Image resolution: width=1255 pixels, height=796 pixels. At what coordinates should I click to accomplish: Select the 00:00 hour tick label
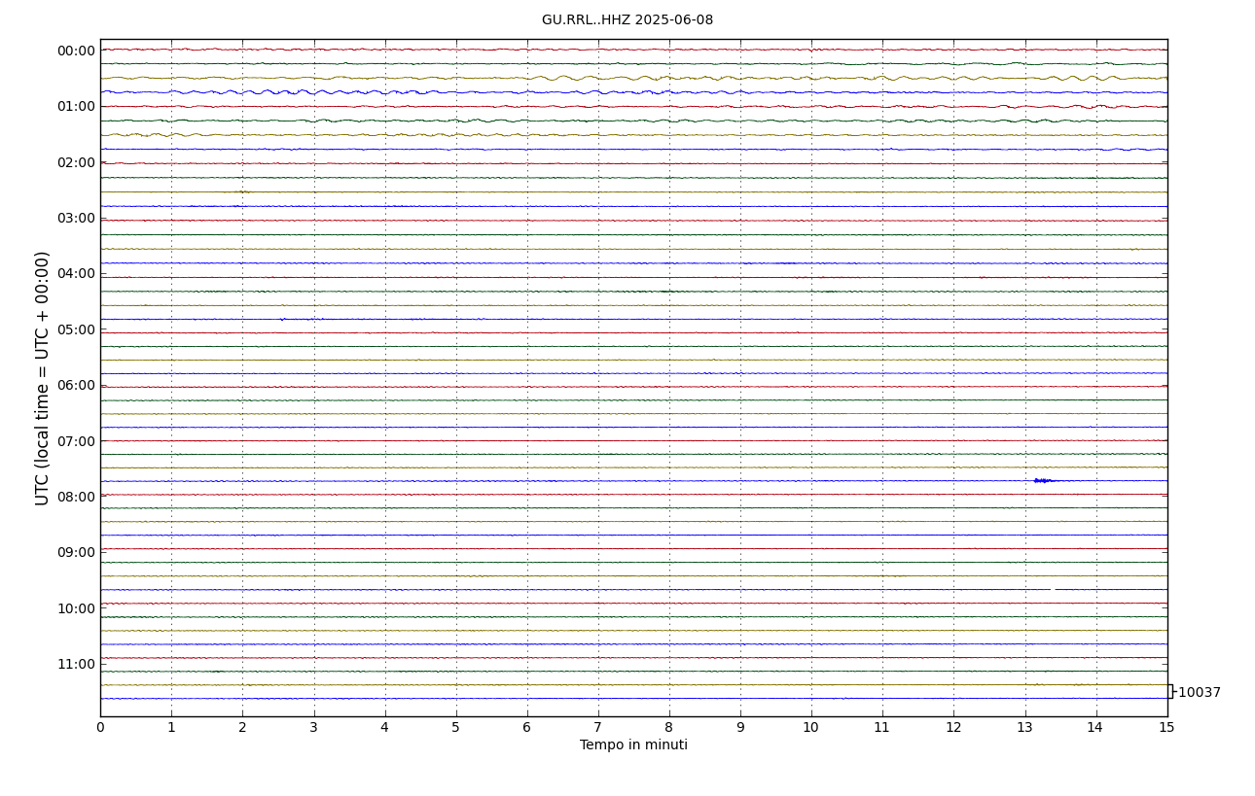click(x=76, y=52)
